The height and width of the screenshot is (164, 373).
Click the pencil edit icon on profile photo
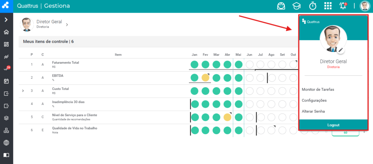(341, 50)
